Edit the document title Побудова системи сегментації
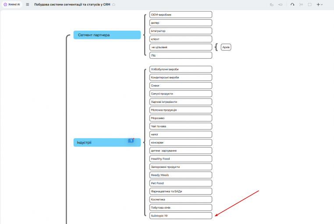The image size is (334, 224). pos(72,4)
